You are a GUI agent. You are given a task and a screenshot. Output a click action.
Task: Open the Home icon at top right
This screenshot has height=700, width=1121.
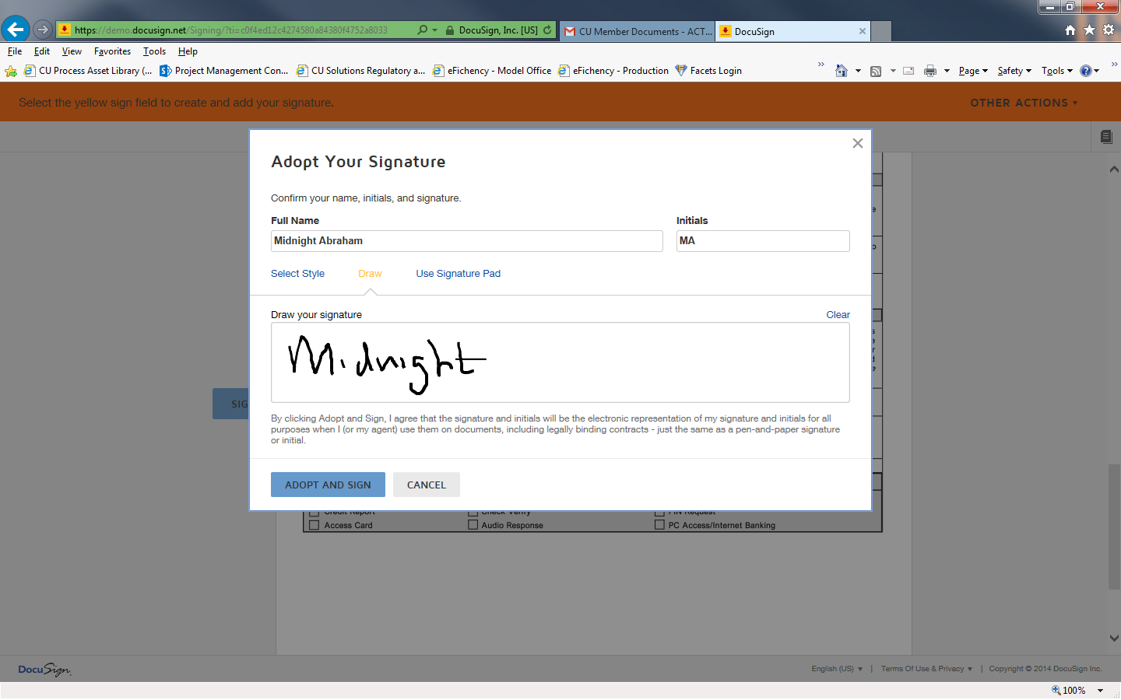click(1070, 30)
